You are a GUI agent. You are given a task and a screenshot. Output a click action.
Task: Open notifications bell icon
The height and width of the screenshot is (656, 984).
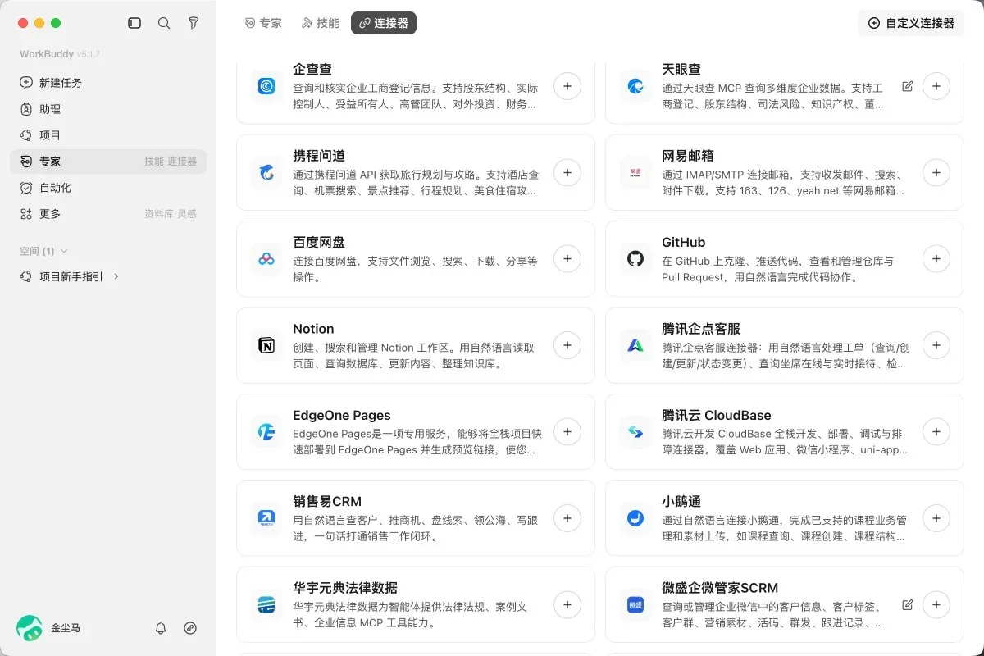(x=161, y=628)
